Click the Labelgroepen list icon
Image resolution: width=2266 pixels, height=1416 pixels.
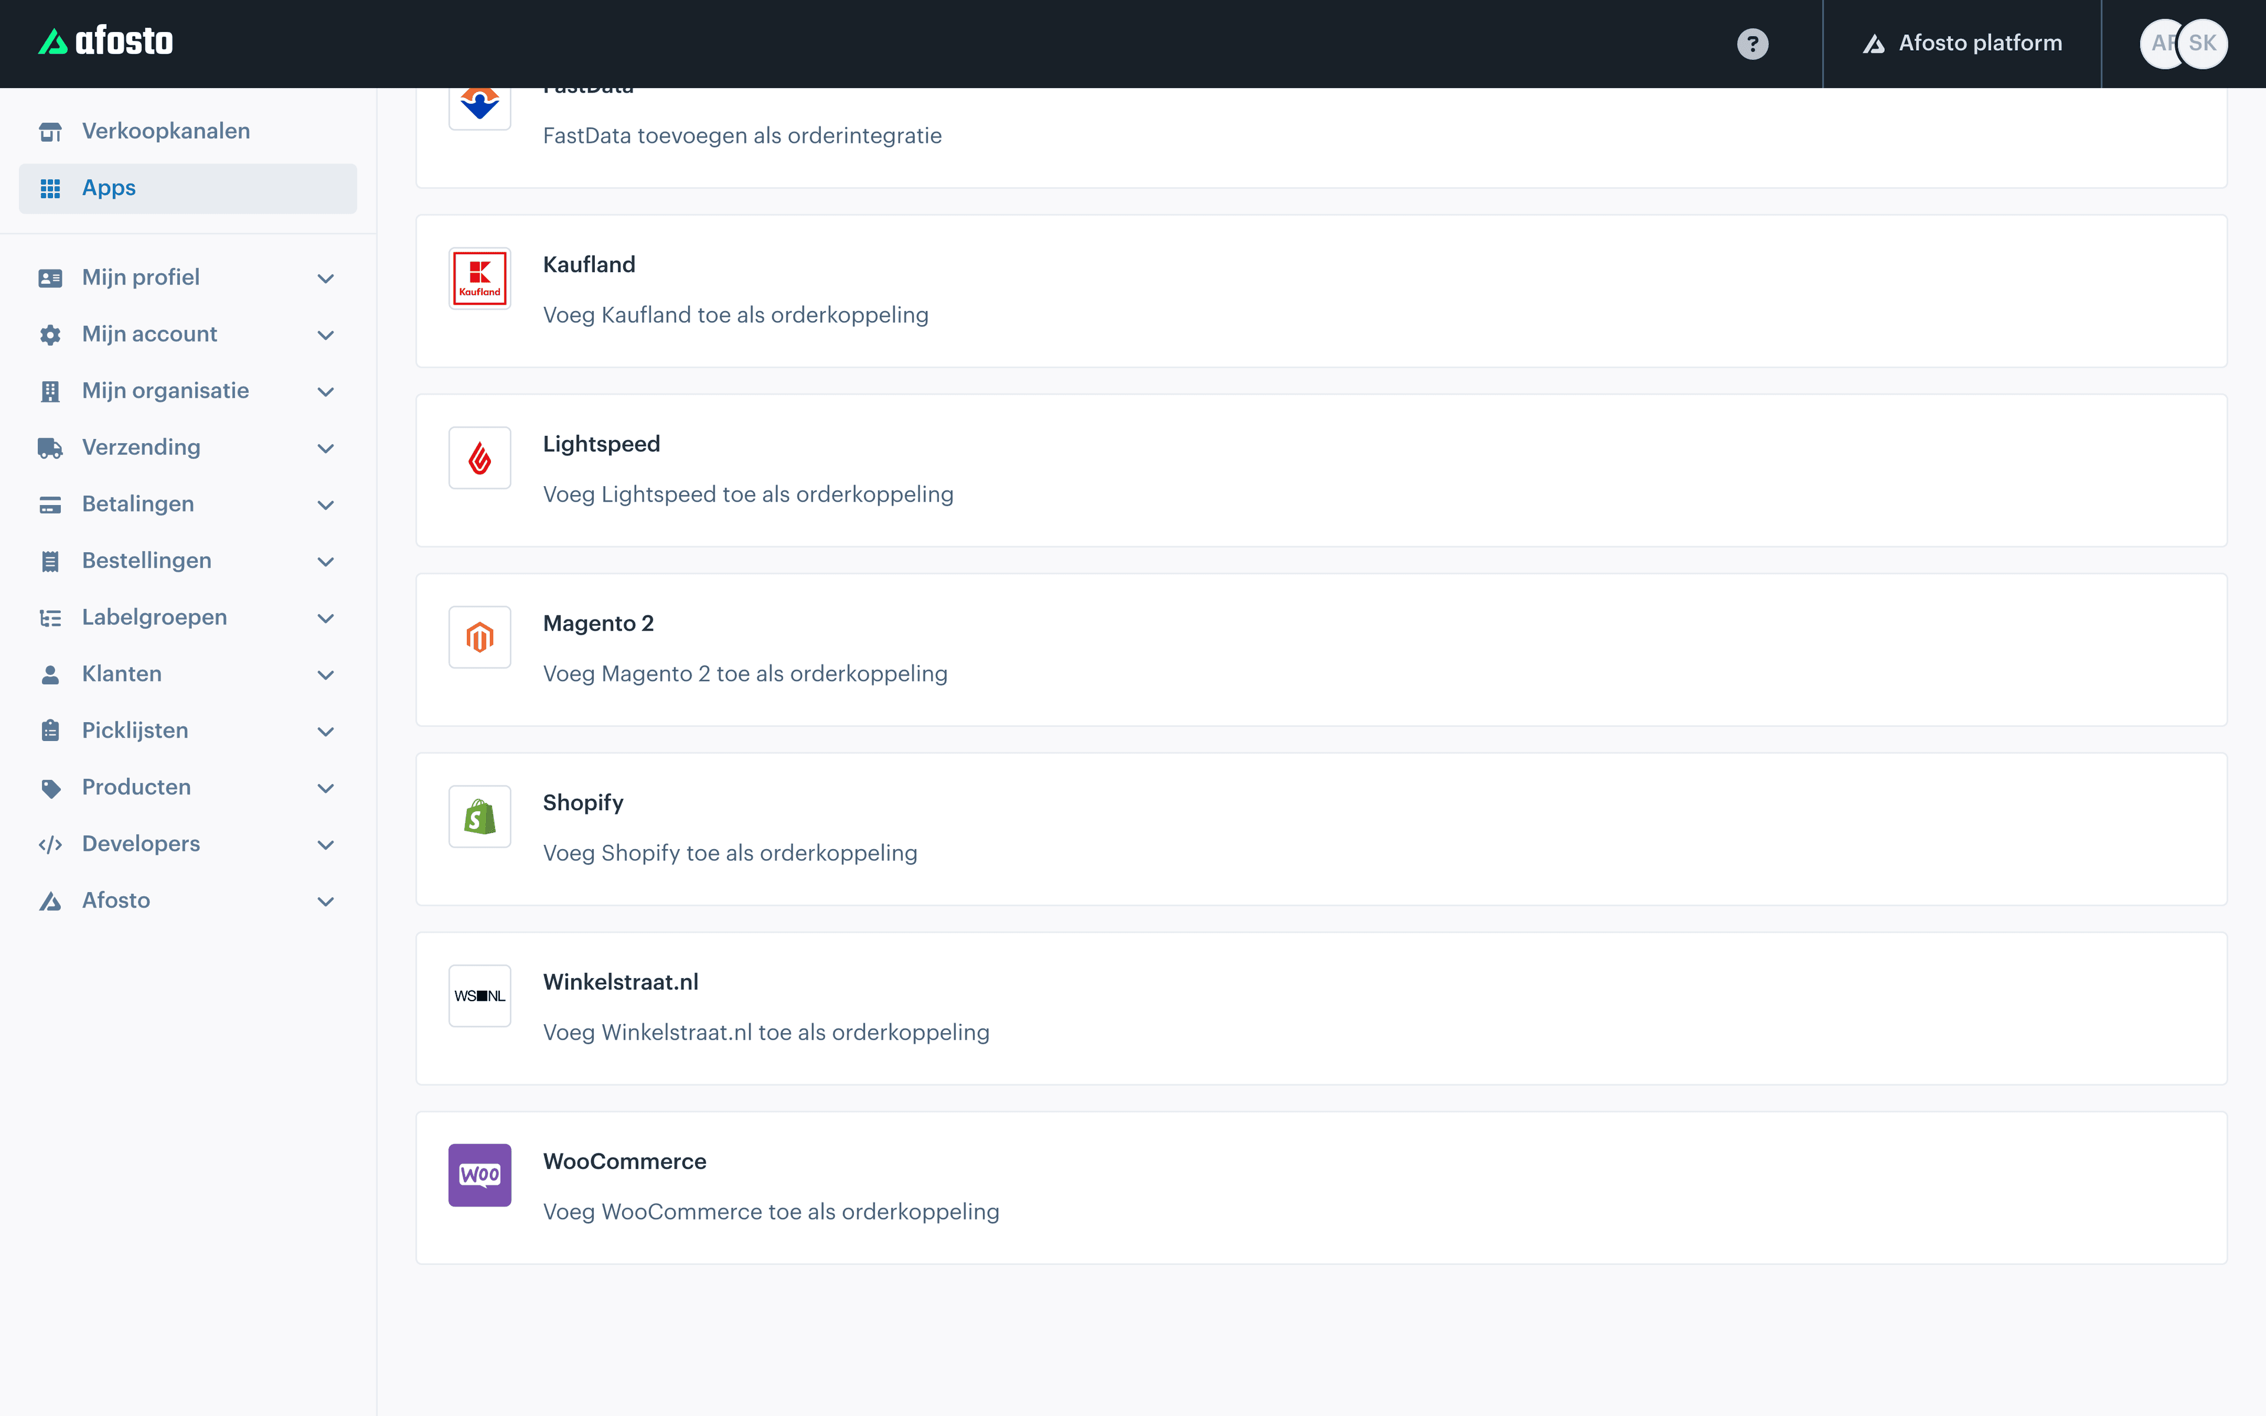coord(51,618)
